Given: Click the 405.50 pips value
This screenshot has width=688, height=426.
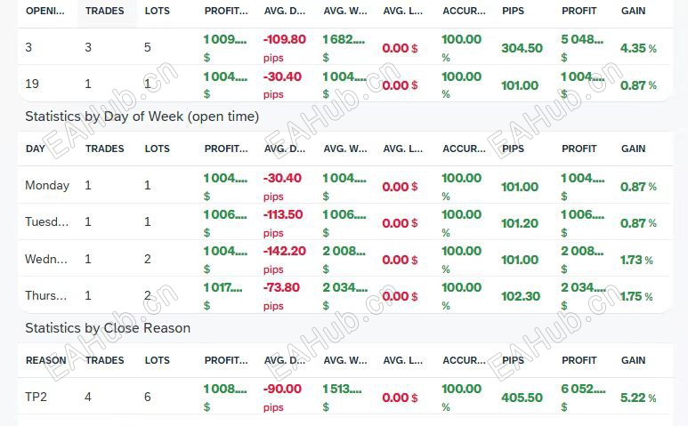Looking at the screenshot, I should tap(522, 398).
